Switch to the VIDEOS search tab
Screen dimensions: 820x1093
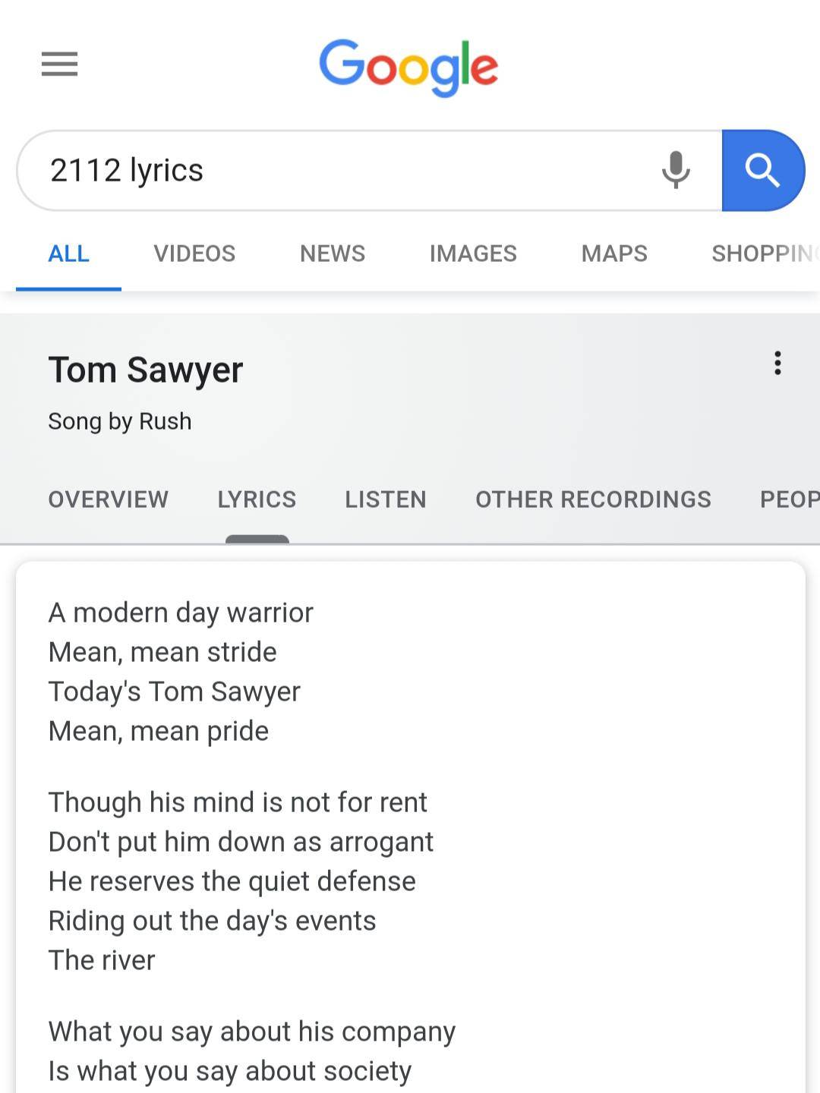pos(194,254)
